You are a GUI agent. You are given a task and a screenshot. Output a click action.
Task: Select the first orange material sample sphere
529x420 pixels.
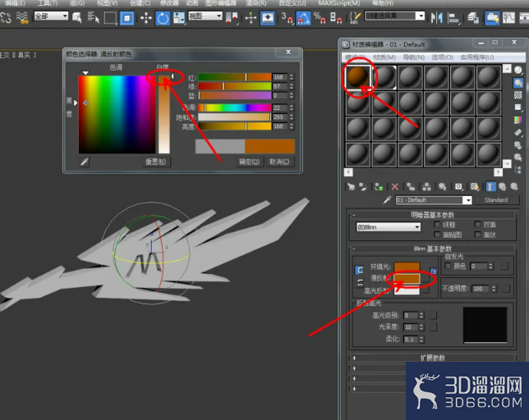tap(357, 77)
